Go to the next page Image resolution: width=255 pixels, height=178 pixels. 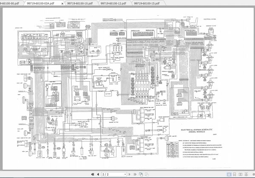130,174
